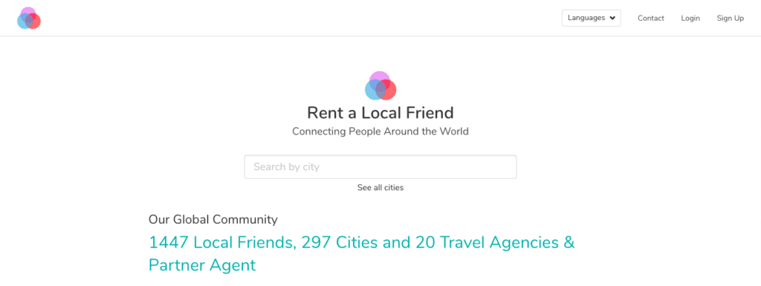Click the blue circle of the center logo
The height and width of the screenshot is (286, 761).
coord(372,93)
